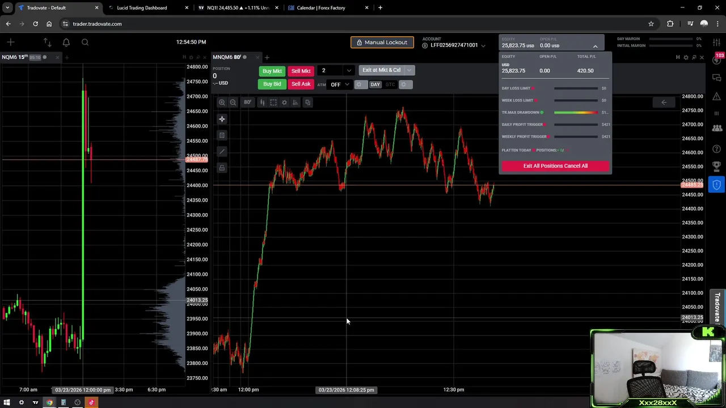Click the search magnifier icon in Tradovate
Viewport: 726px width, 408px height.
tap(85, 42)
